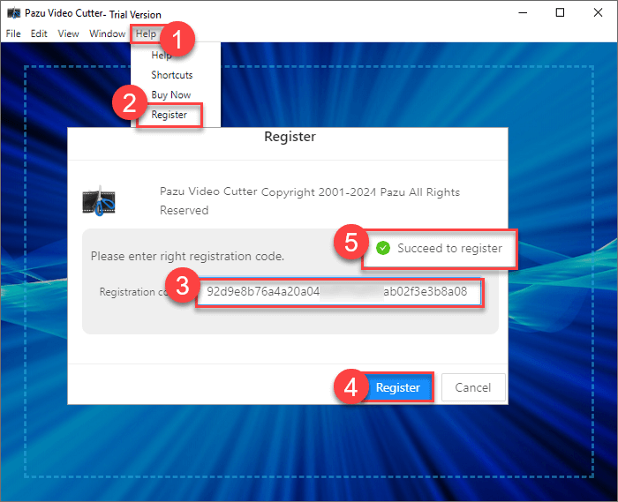Image resolution: width=618 pixels, height=502 pixels.
Task: Click Cancel in the Register dialog
Action: click(x=472, y=387)
